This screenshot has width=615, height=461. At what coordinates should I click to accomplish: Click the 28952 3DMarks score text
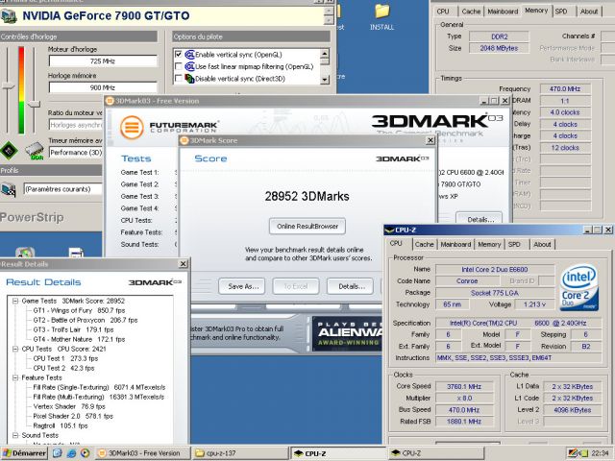click(x=307, y=196)
